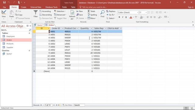The image size is (195, 110).
Task: Open background fill color bucket
Action: click(141, 17)
